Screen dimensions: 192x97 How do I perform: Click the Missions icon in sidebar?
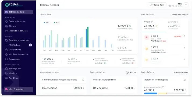pyautogui.click(x=6, y=73)
